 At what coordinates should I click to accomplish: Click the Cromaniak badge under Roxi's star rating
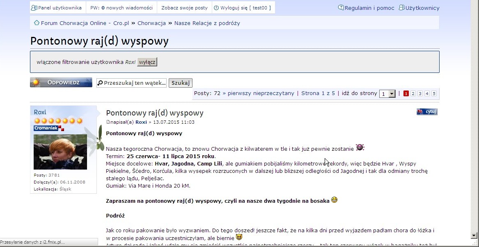pos(48,127)
